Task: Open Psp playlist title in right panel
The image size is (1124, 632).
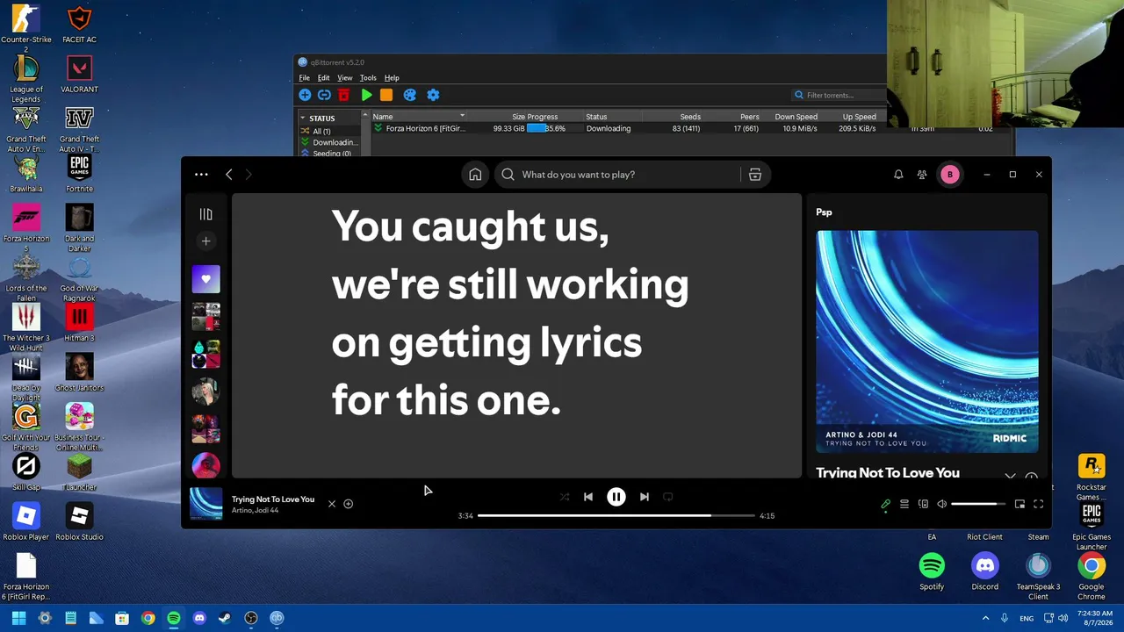Action: tap(824, 212)
